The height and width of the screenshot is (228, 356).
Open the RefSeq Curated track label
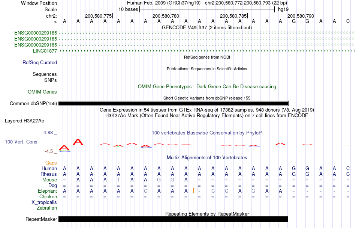(x=40, y=63)
